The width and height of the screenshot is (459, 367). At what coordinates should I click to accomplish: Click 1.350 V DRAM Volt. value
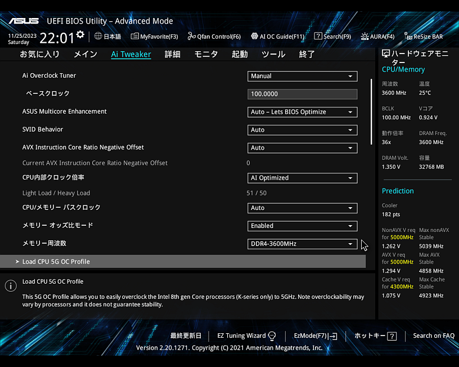pyautogui.click(x=391, y=167)
